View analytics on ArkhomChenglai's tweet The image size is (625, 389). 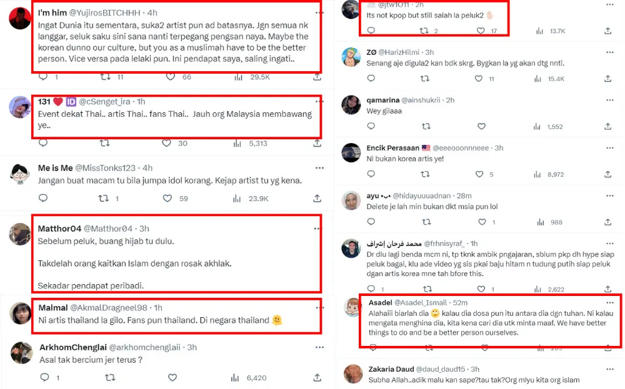click(235, 378)
